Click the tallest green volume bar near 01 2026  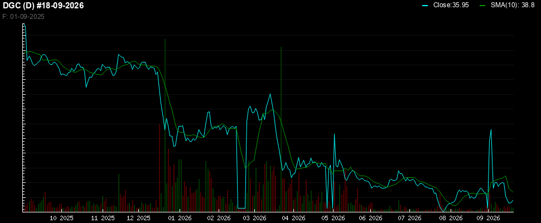point(165,125)
